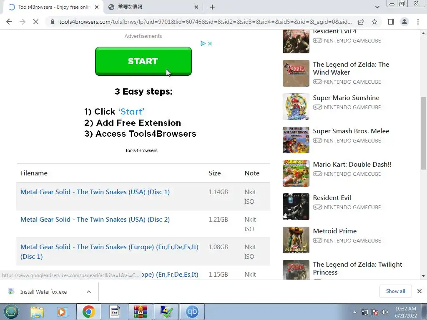Click the Resident Evil cover thumbnail
427x320 pixels.
pos(296,207)
